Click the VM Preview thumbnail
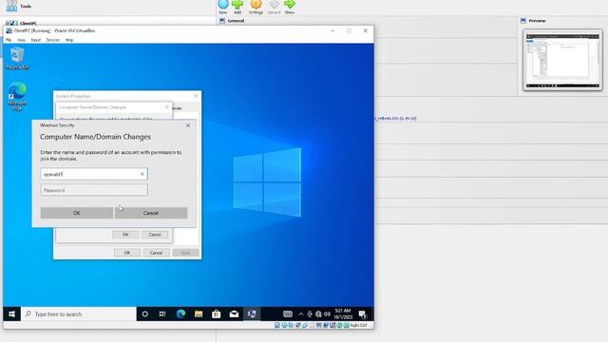 pos(562,60)
